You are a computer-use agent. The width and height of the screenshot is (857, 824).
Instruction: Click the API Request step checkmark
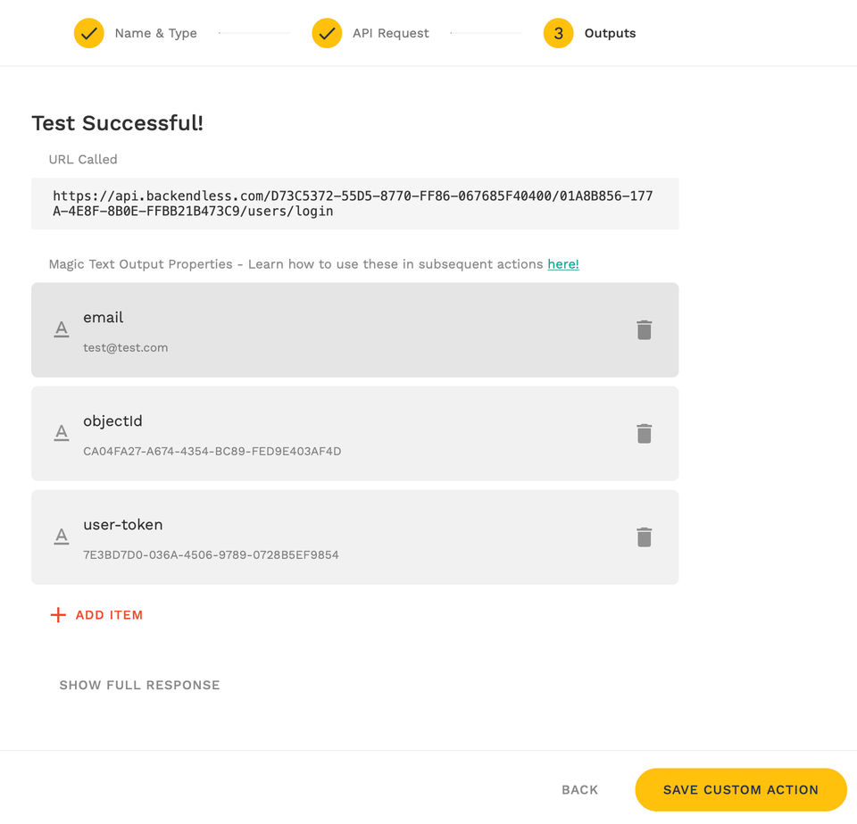[x=327, y=33]
